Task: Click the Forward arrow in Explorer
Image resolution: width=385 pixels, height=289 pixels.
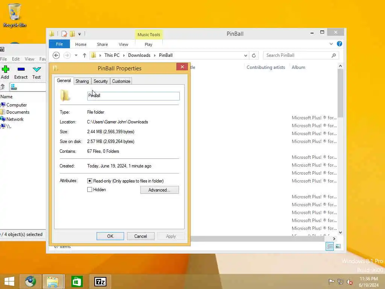Action: click(67, 55)
